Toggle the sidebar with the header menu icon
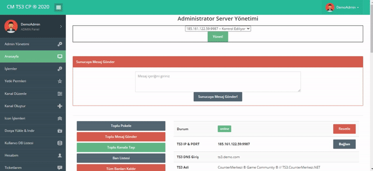Screen dimensions: 373x171 58,7
